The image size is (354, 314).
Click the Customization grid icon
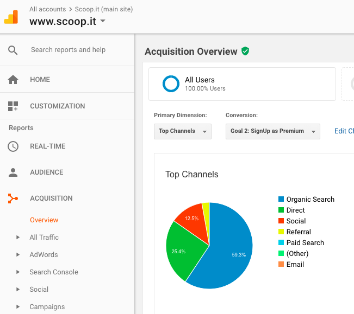13,106
